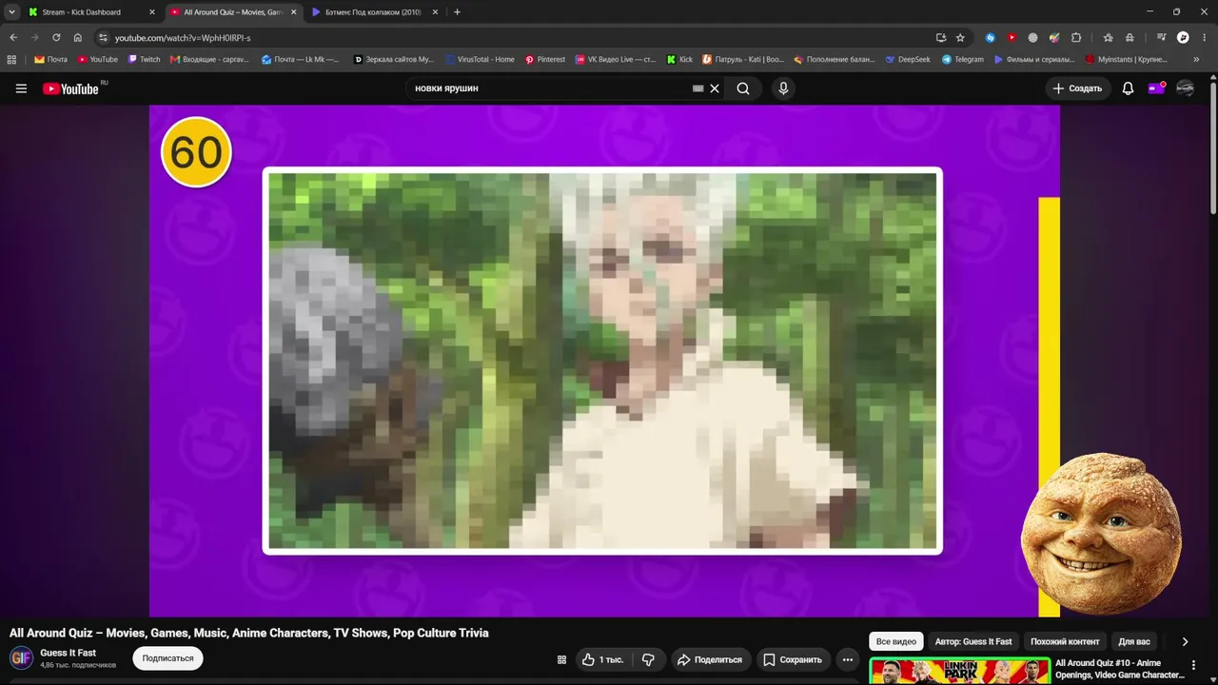This screenshot has width=1218, height=685.
Task: Open the purple card icon beside notifications
Action: (1156, 88)
